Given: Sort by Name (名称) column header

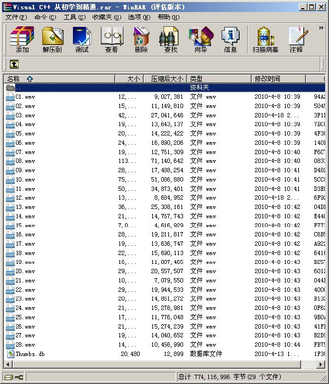Looking at the screenshot, I should tap(59, 79).
